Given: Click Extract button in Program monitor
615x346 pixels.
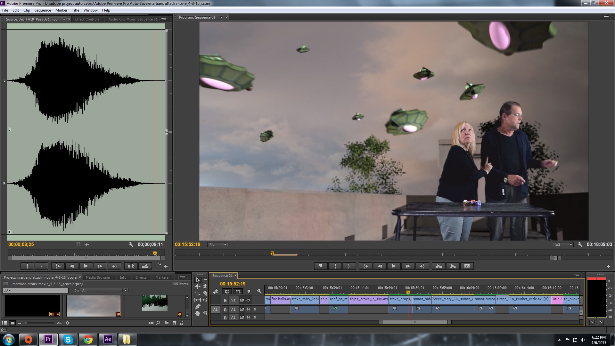Looking at the screenshot, I should coord(453,266).
